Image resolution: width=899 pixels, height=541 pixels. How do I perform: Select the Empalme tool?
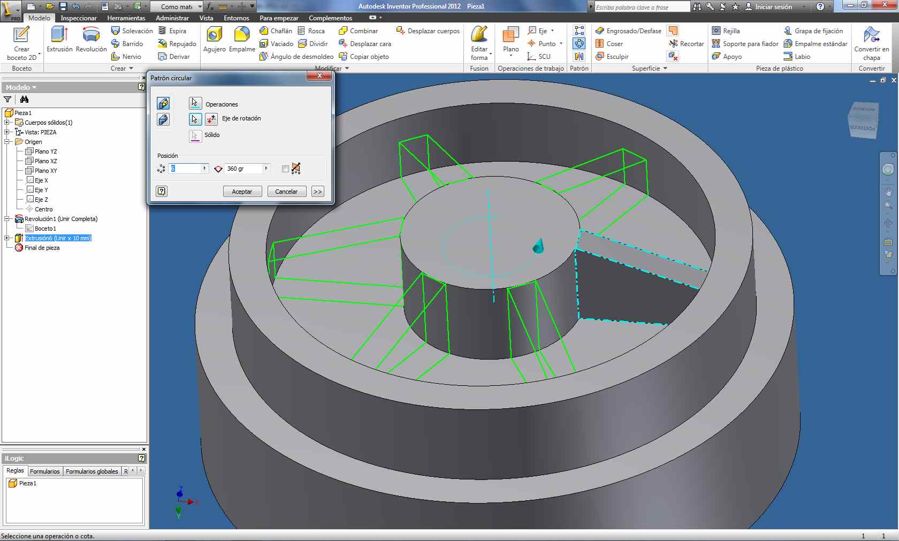pos(242,39)
